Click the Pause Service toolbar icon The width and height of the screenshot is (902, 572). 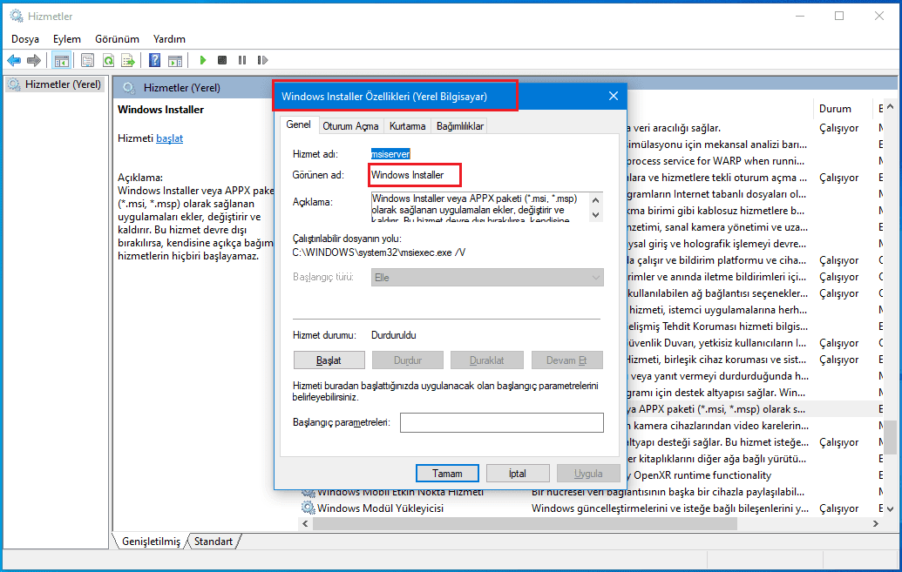pos(242,60)
